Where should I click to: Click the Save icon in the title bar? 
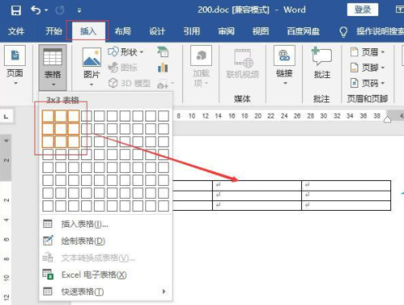[x=16, y=10]
